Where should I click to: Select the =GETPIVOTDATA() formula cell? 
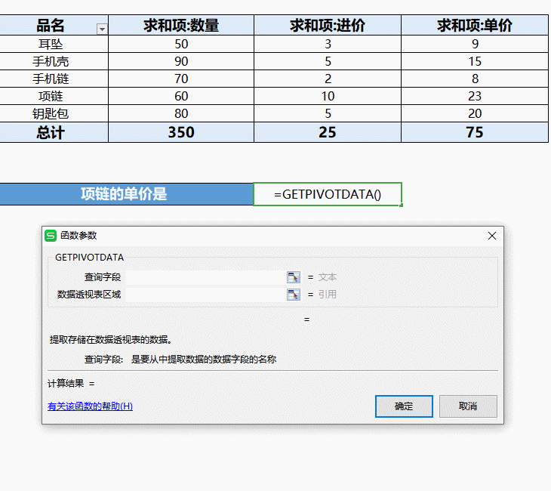point(328,194)
